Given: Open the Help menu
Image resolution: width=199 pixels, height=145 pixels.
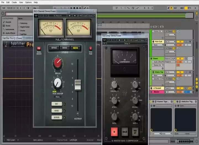Looking at the screenshot, I should tap(36, 2).
